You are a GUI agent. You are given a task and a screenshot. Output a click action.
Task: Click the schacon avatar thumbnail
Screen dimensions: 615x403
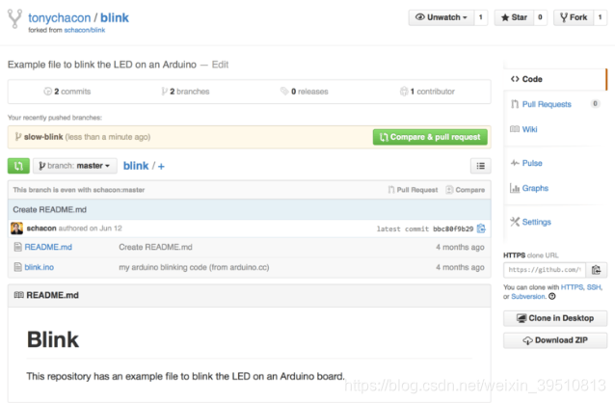coord(16,228)
